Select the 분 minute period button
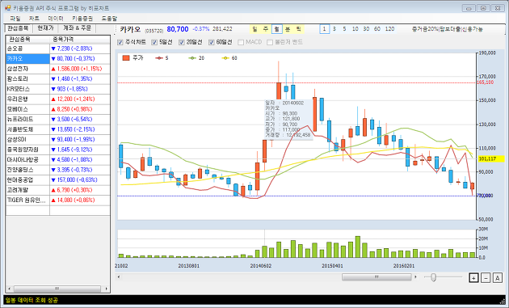 click(288, 29)
